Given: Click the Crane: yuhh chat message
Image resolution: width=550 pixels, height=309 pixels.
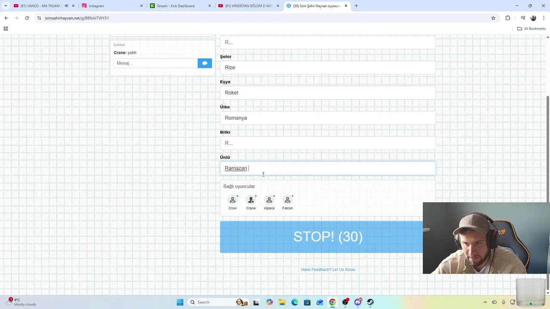Looking at the screenshot, I should (x=125, y=53).
